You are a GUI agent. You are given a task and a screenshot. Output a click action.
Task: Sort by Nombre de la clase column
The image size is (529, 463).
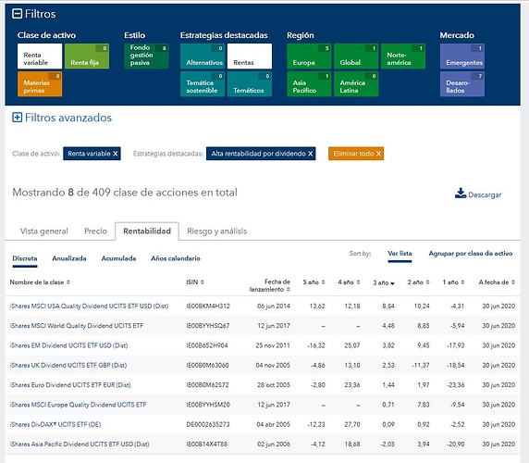pos(40,282)
